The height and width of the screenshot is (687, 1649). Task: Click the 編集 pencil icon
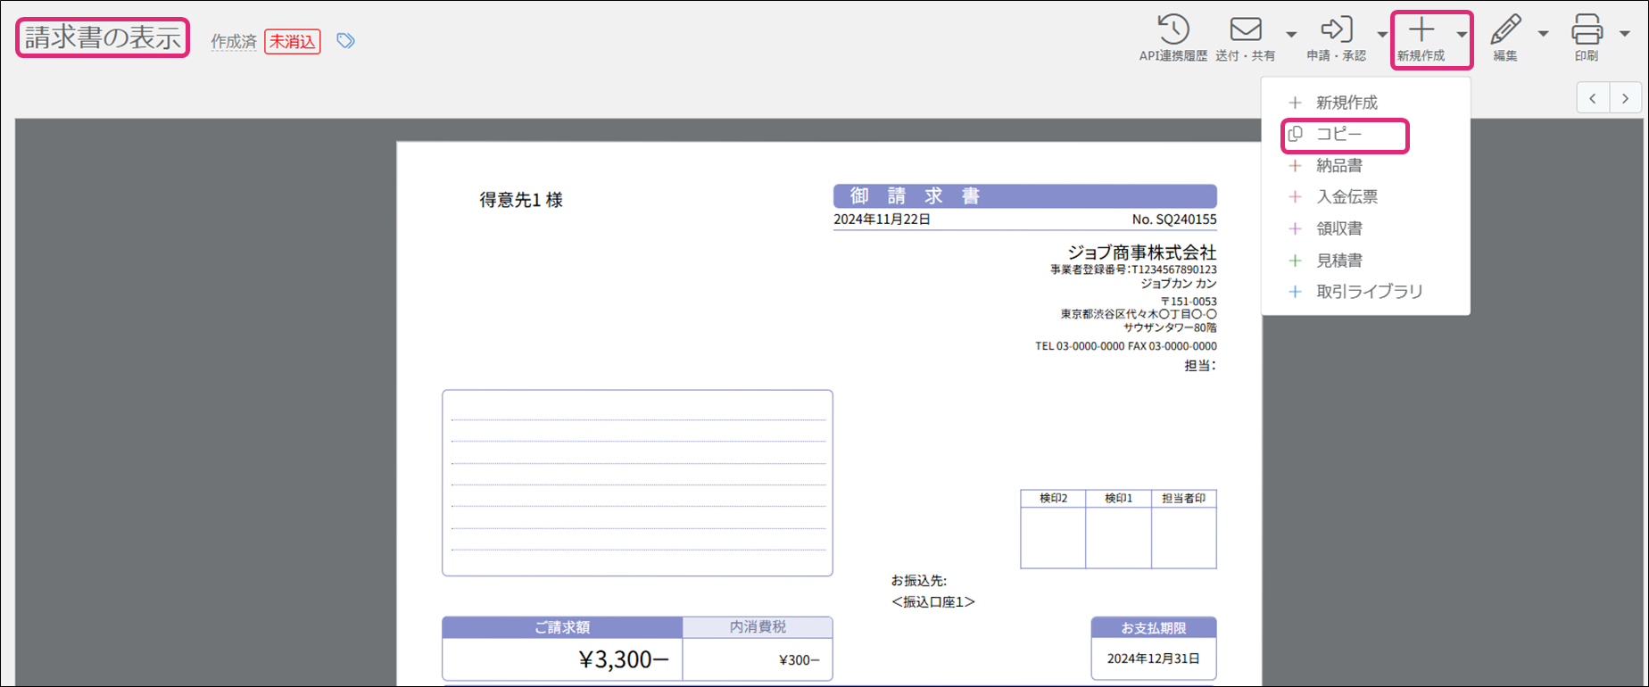pos(1505,30)
